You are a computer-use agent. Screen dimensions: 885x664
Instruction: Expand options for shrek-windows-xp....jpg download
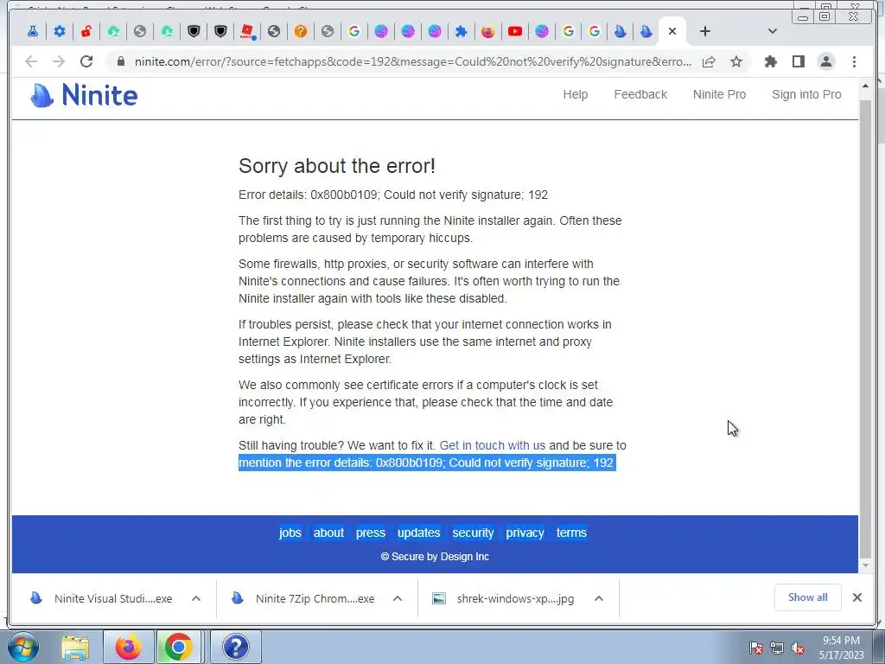599,598
